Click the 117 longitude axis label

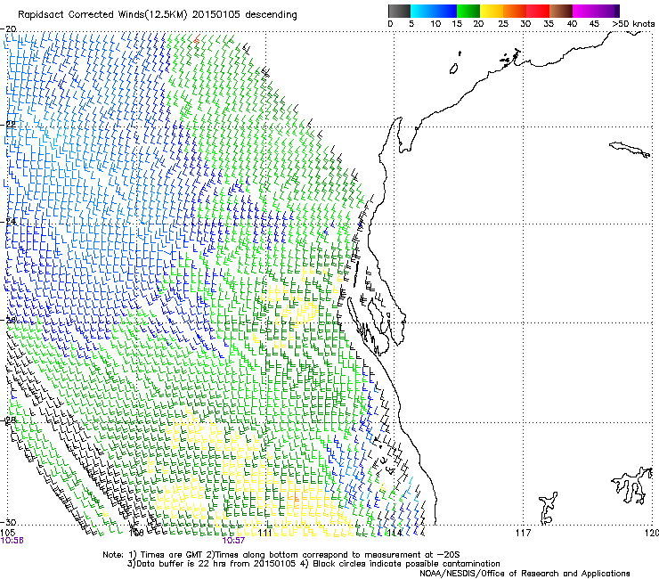coord(523,533)
